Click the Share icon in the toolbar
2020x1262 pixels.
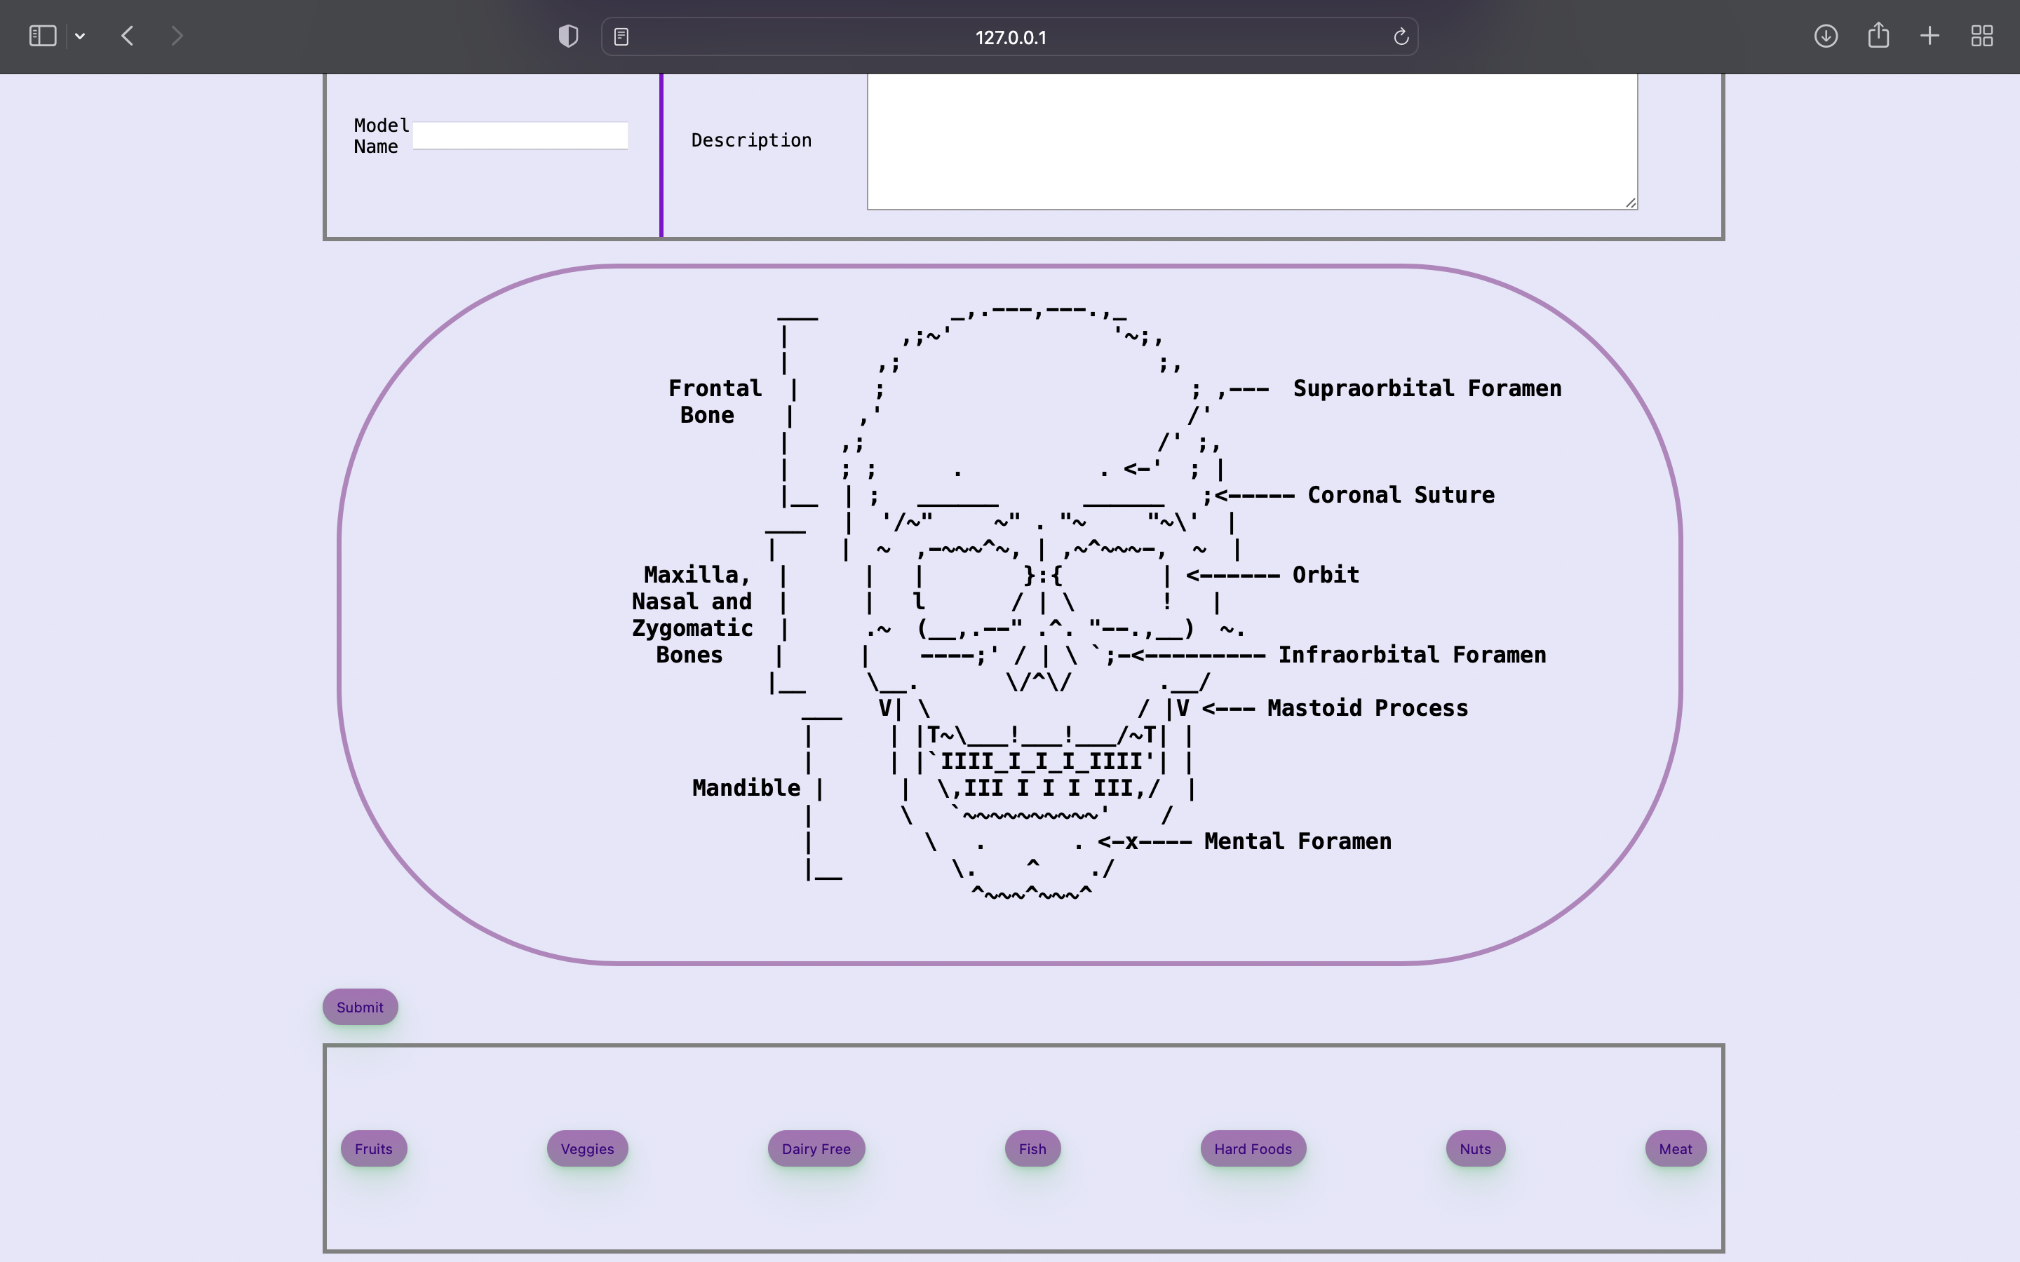pyautogui.click(x=1878, y=35)
